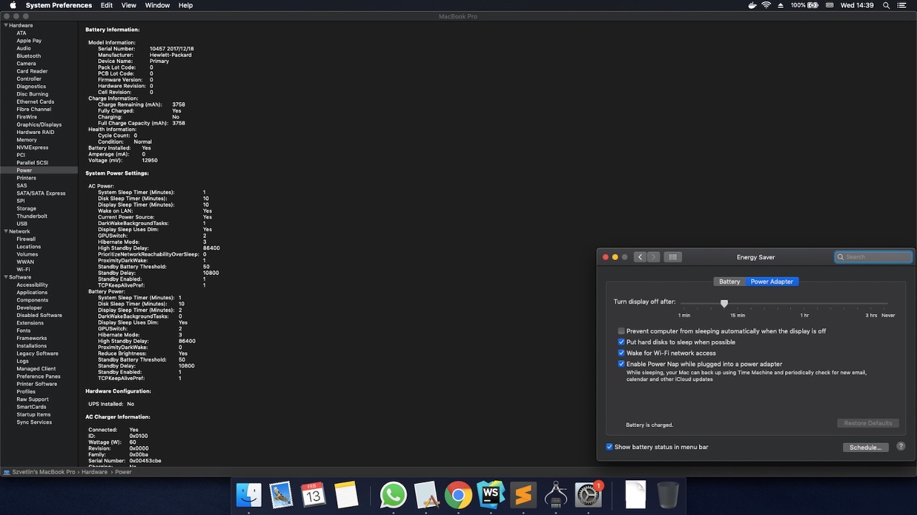917x515 pixels.
Task: Collapse the Software section in the sidebar
Action: click(x=6, y=277)
